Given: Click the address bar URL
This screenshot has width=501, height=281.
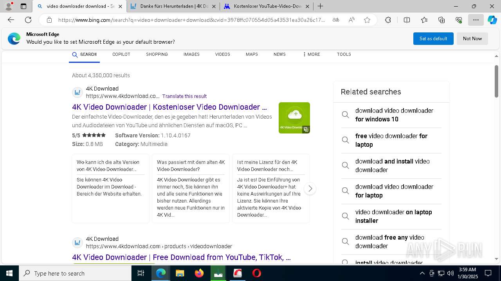Looking at the screenshot, I should point(192,20).
